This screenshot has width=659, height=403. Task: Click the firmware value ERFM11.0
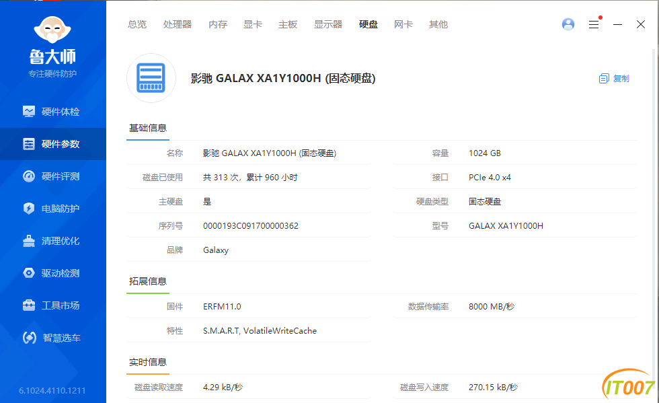(222, 307)
